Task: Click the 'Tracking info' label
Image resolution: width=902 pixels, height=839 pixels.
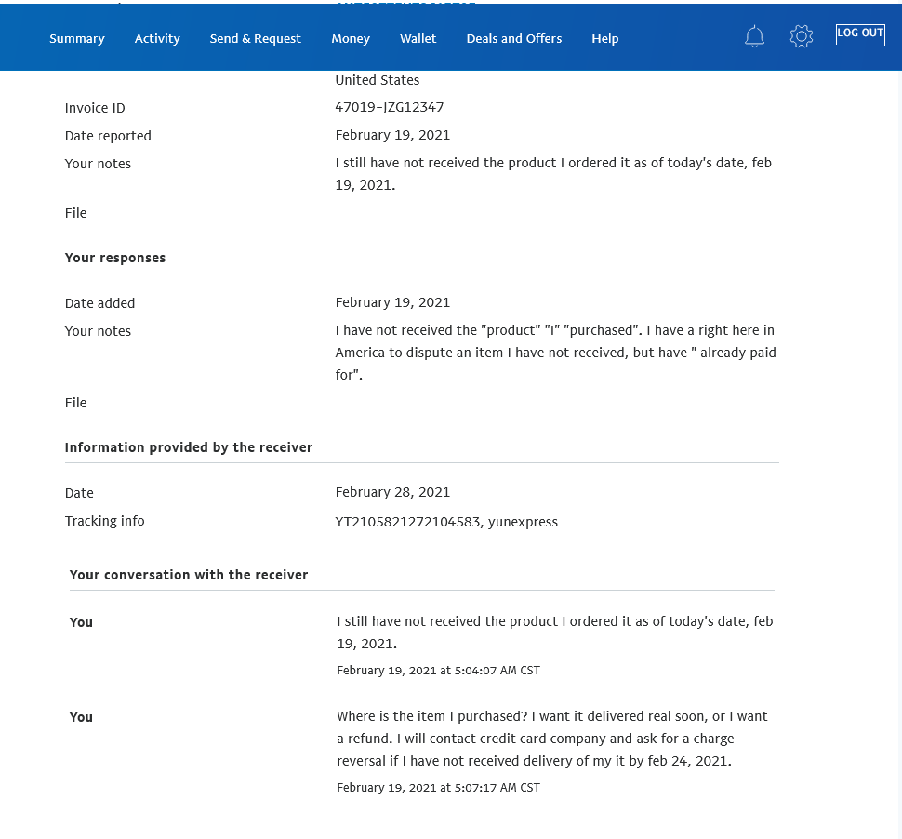Action: (105, 521)
